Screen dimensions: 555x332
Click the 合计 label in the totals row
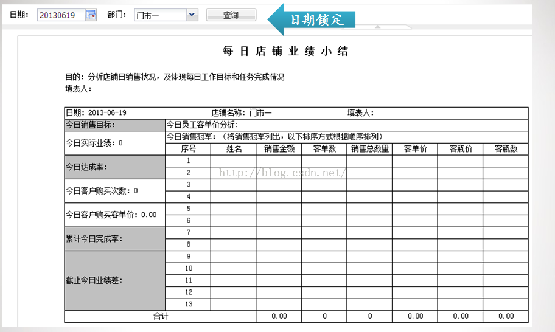point(160,316)
